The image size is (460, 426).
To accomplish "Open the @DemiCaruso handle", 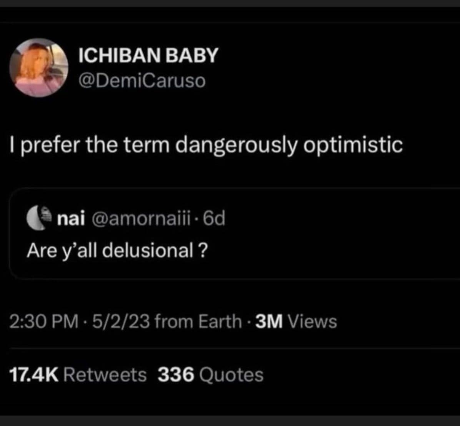I will (142, 81).
